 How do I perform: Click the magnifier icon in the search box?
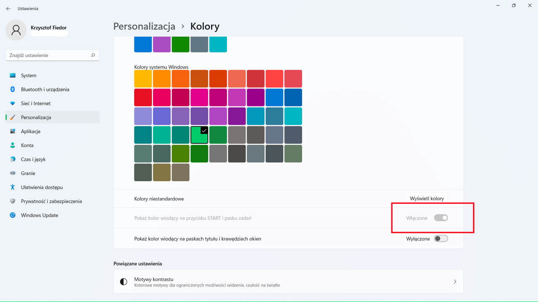coord(92,55)
